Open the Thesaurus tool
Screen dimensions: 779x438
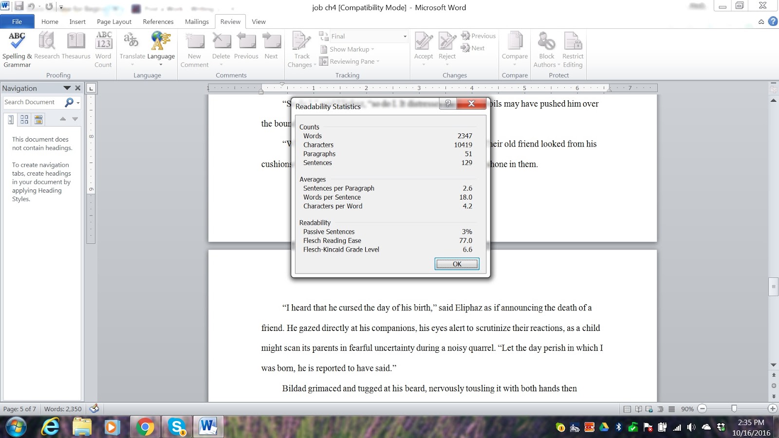tap(76, 46)
